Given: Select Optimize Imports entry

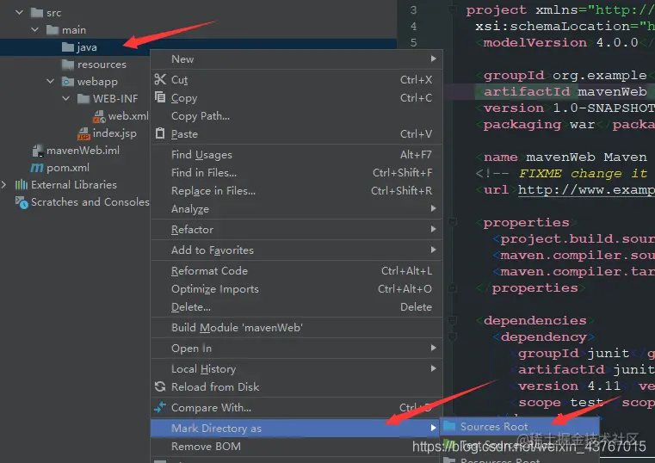Looking at the screenshot, I should tap(296, 288).
